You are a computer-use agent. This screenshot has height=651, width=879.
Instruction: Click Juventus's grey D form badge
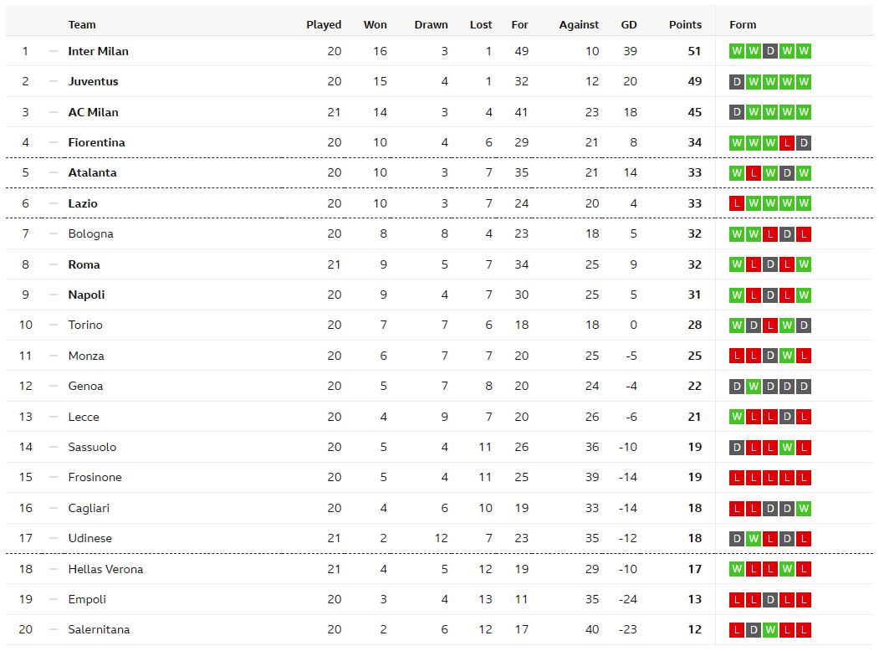pyautogui.click(x=737, y=82)
